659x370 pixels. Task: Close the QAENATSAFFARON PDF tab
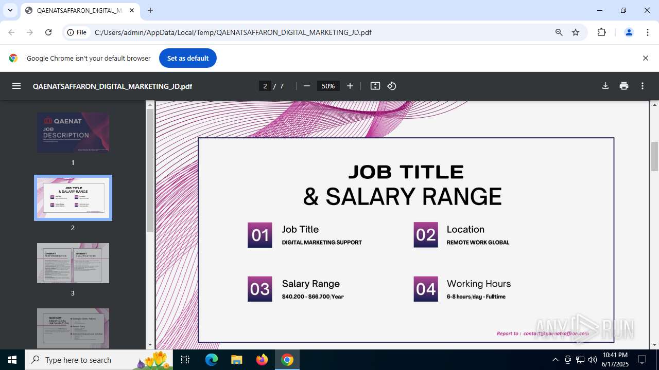[x=132, y=10]
